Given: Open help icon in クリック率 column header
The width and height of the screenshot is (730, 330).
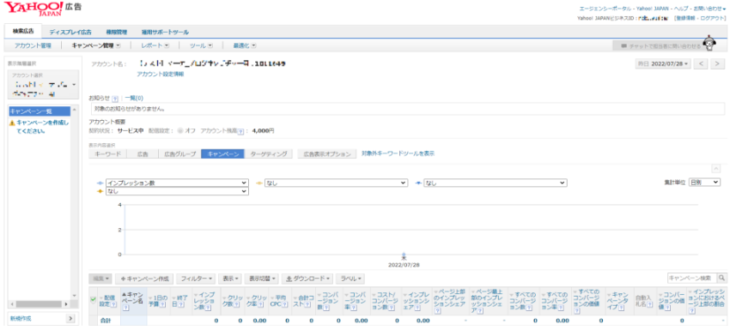Looking at the screenshot, I should pyautogui.click(x=261, y=304).
